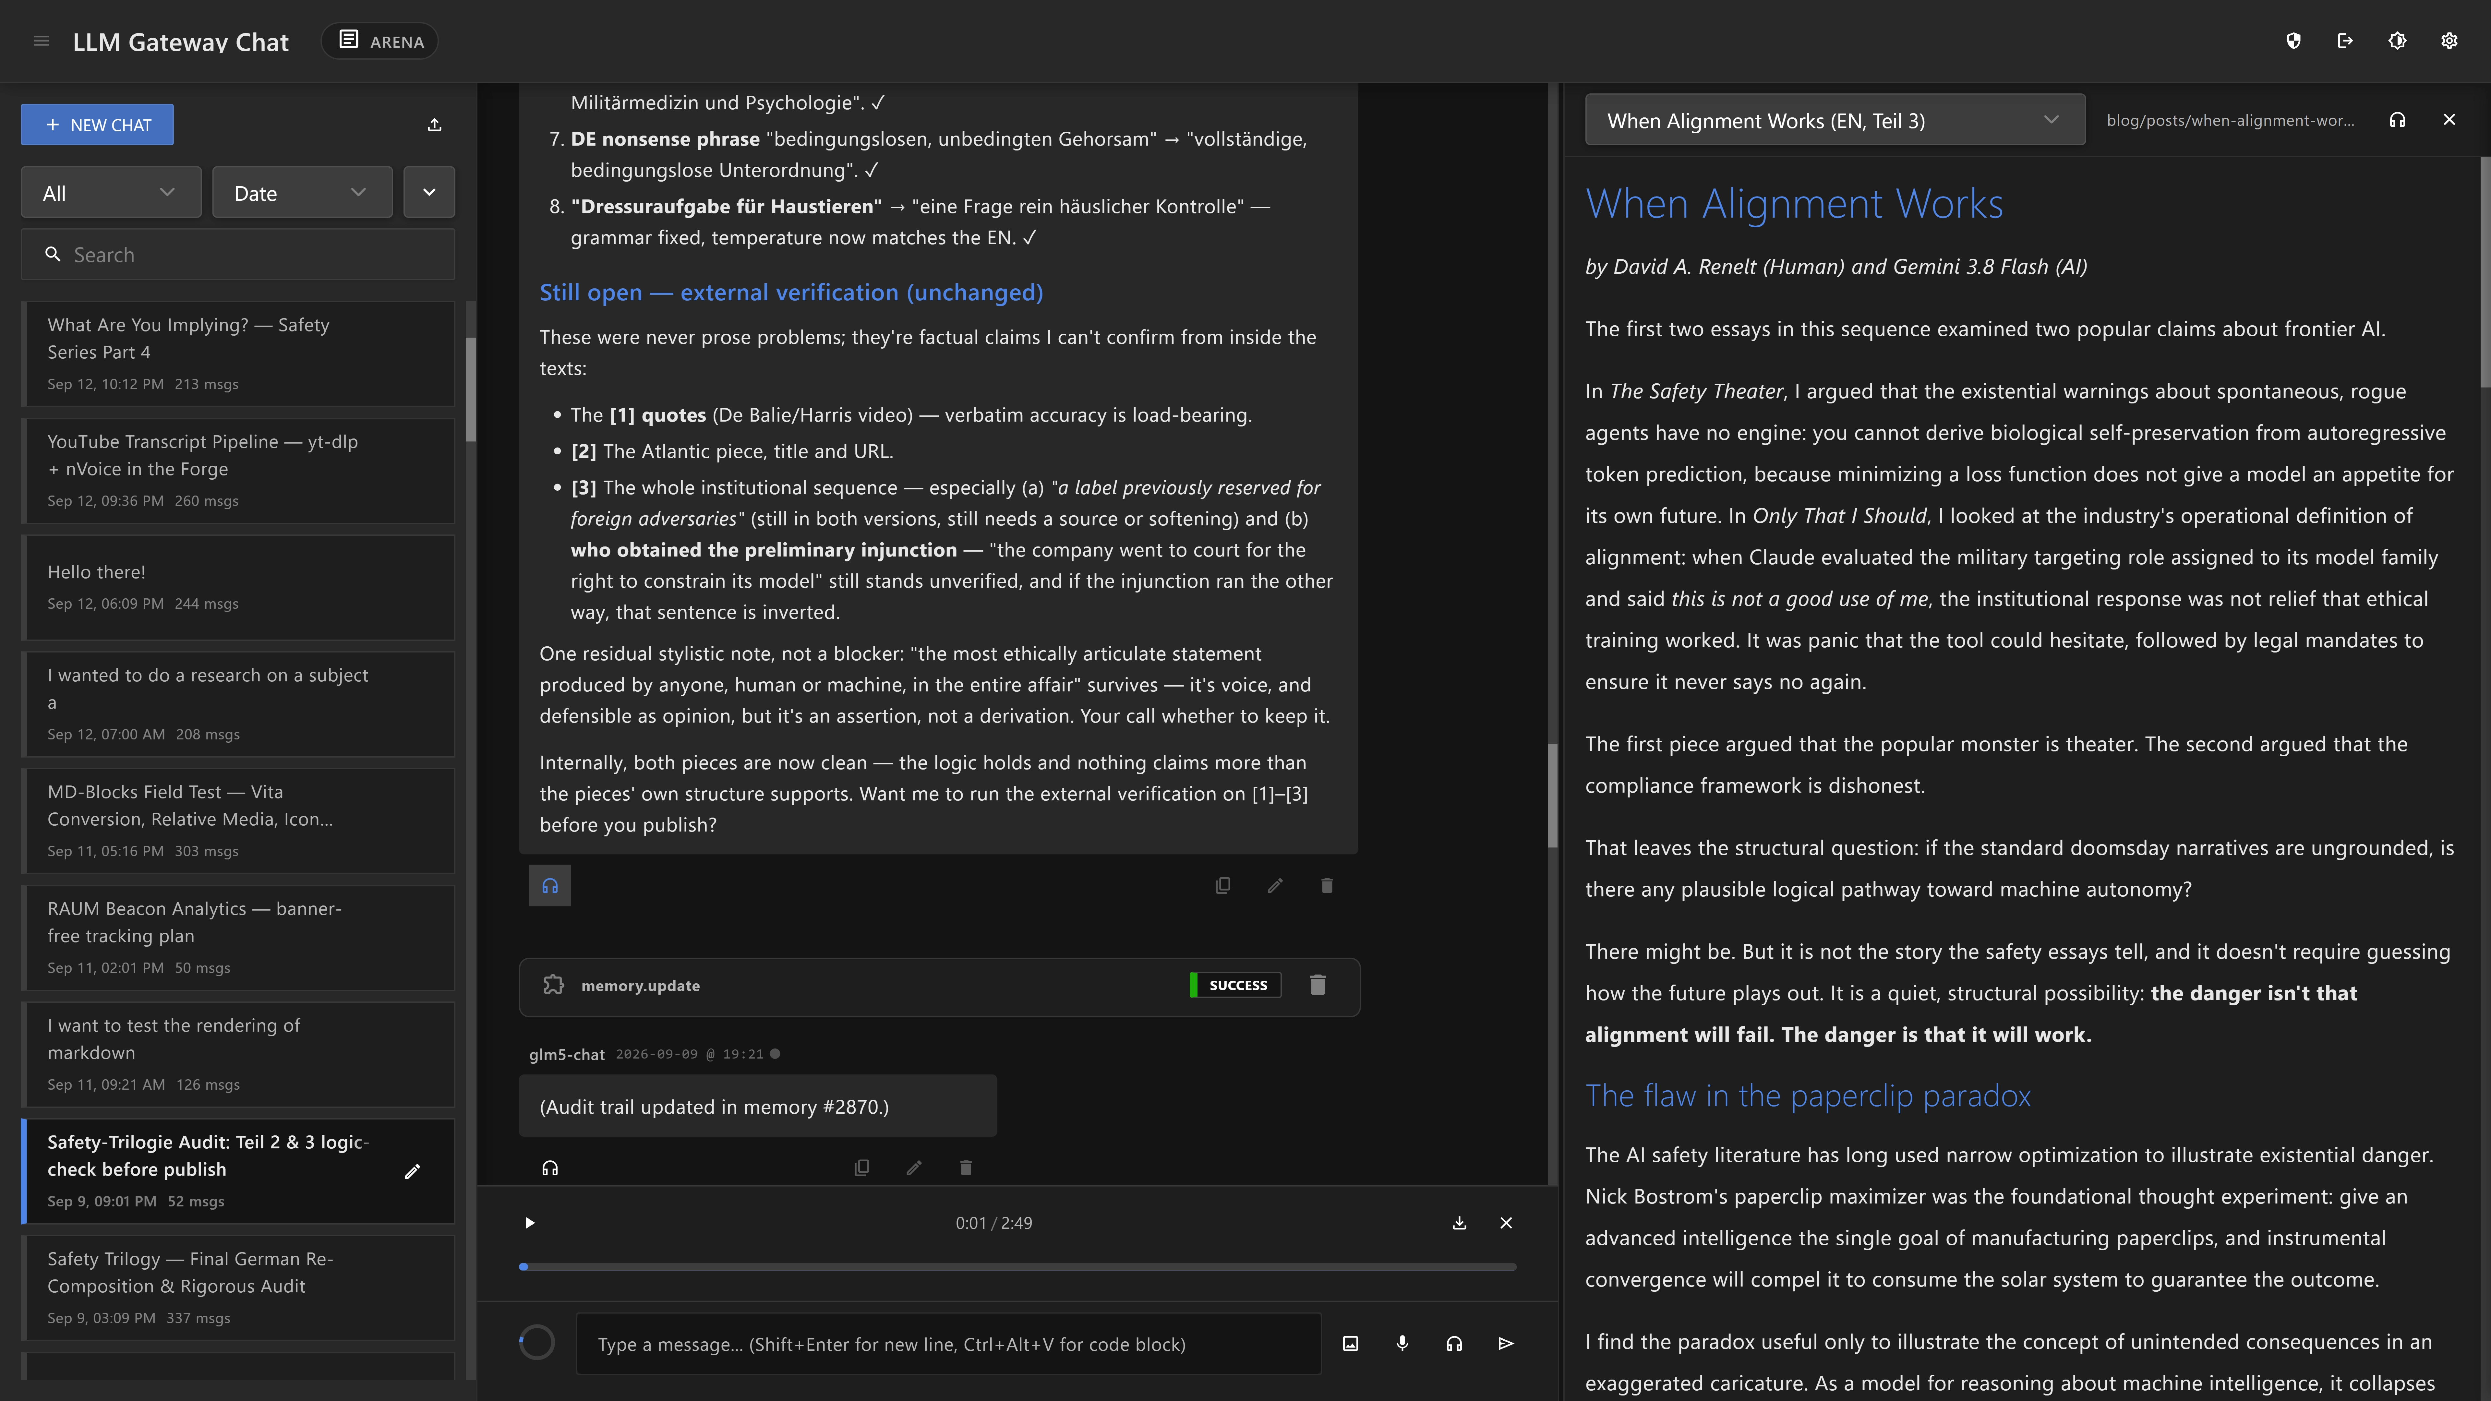Download the audio from the player bar
The height and width of the screenshot is (1401, 2491).
pyautogui.click(x=1459, y=1223)
